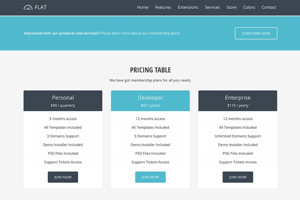Click 5 Domains Support in Developer plan
Image resolution: width=300 pixels, height=200 pixels.
pyautogui.click(x=150, y=136)
